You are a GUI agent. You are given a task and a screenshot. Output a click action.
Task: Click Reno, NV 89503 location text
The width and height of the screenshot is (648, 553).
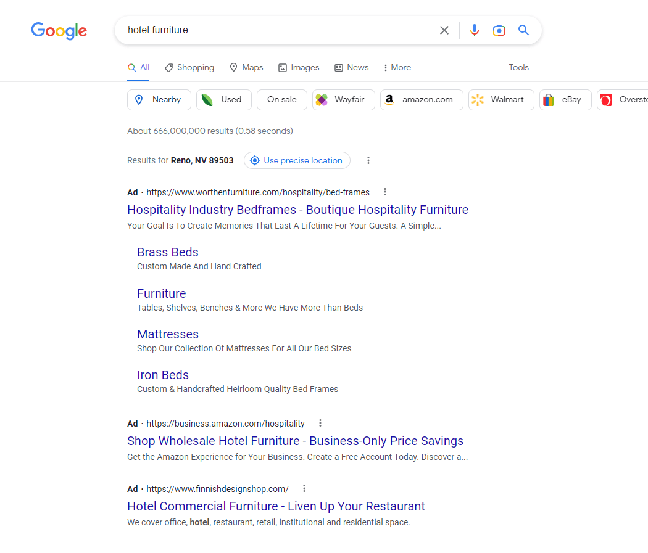pyautogui.click(x=202, y=160)
